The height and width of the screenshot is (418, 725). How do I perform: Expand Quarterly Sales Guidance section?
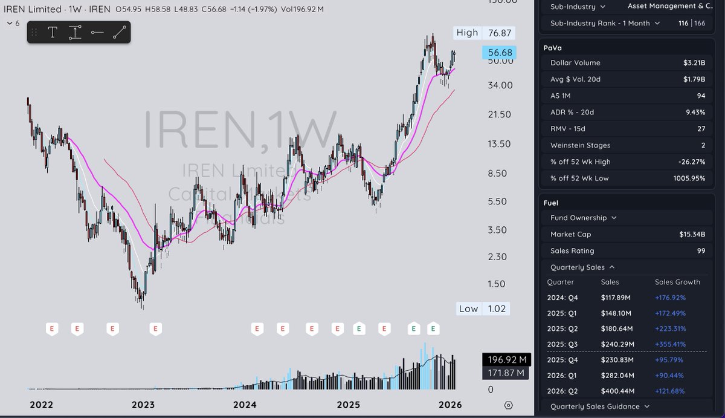[x=599, y=407]
